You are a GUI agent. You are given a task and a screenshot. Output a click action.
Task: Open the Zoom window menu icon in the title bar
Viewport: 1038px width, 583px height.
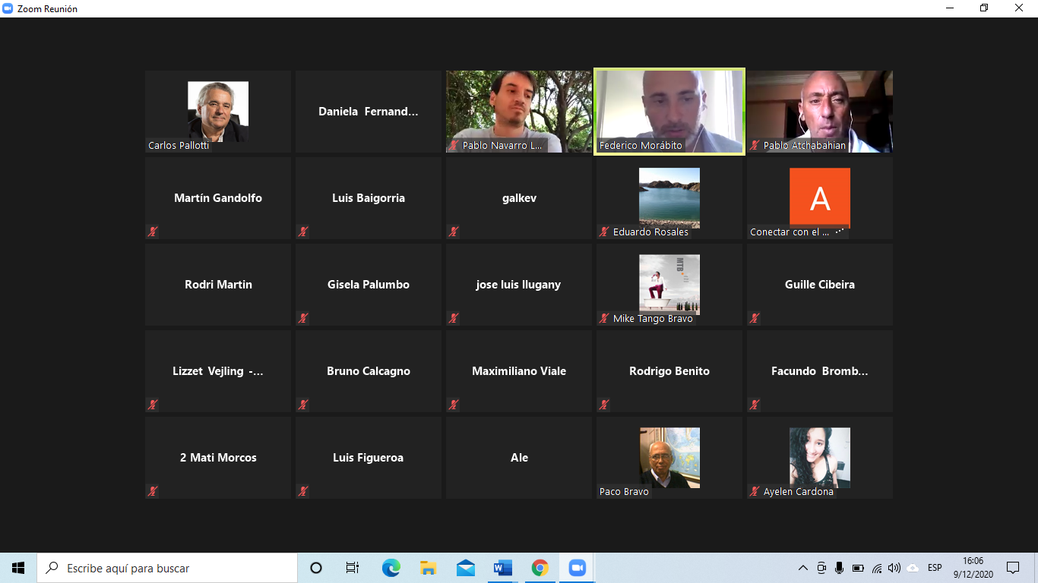pyautogui.click(x=8, y=8)
